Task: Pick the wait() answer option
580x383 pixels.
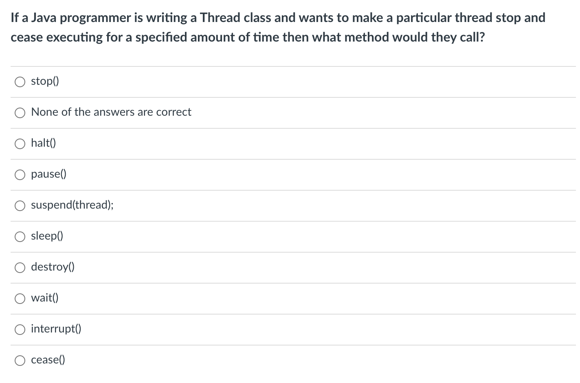Action: (19, 298)
